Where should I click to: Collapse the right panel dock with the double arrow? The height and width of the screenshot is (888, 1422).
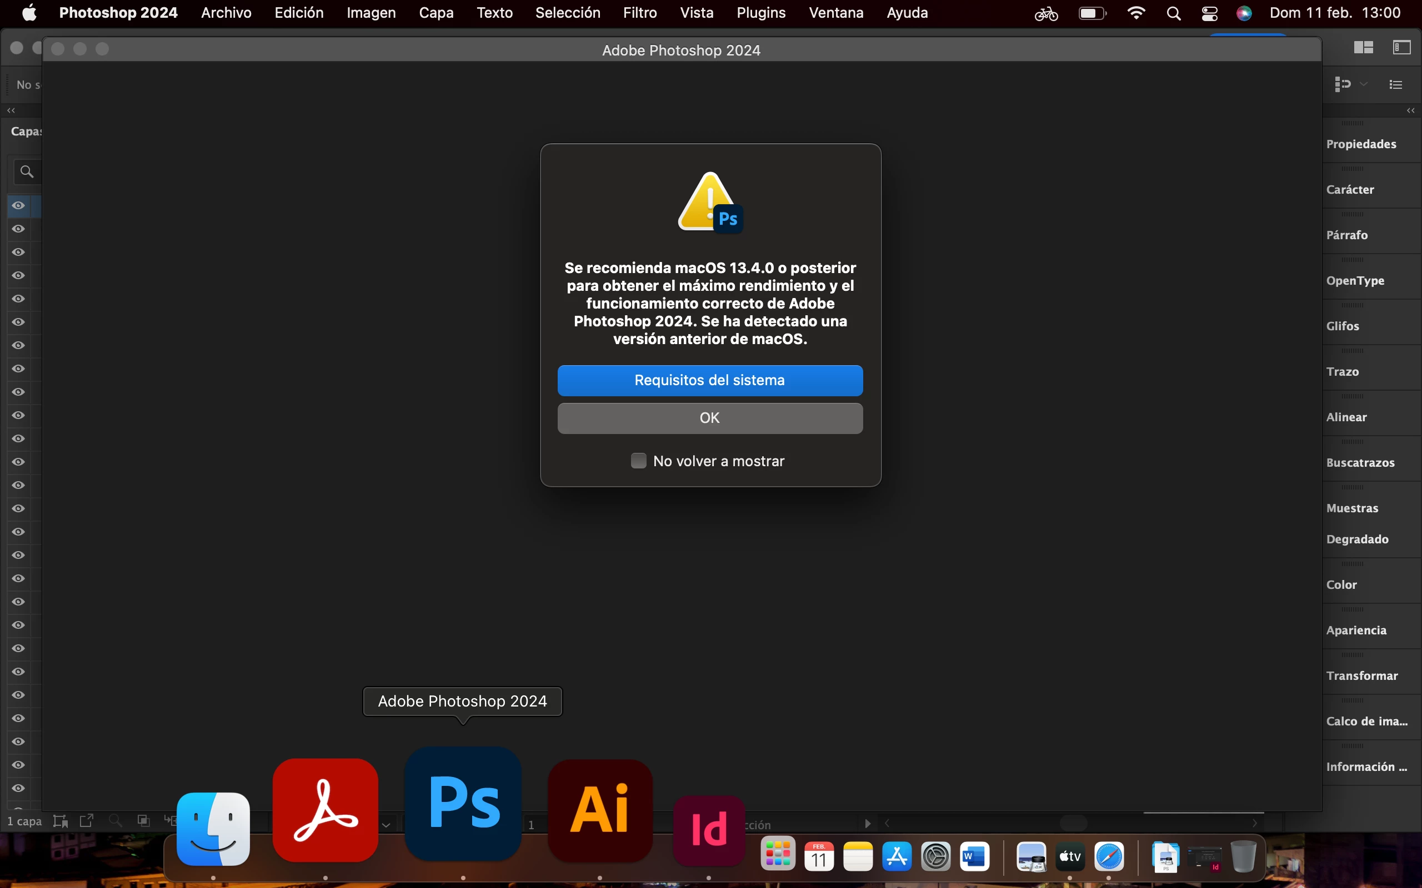click(1410, 110)
